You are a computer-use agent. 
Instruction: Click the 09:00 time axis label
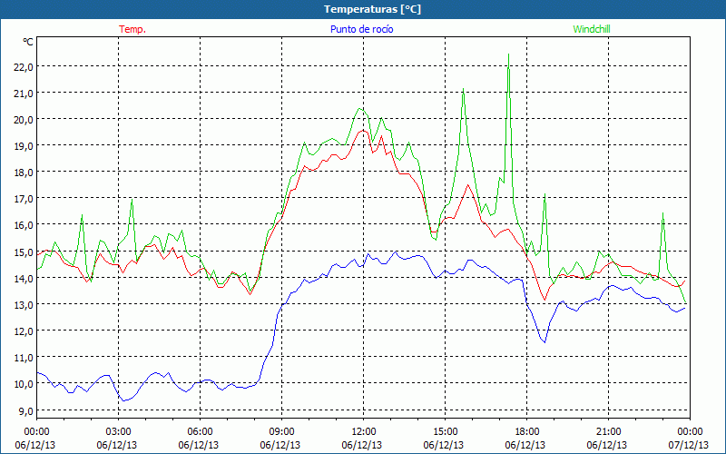[x=281, y=432]
